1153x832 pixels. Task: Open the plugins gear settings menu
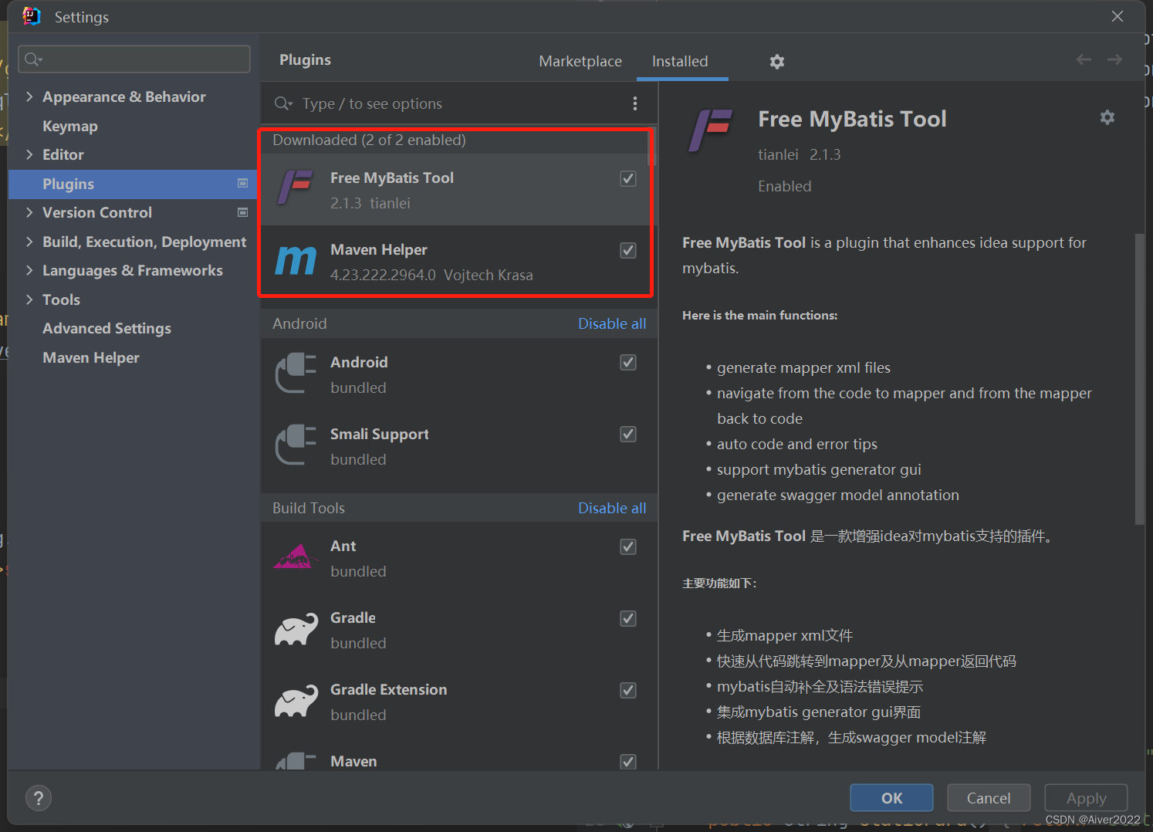tap(777, 62)
